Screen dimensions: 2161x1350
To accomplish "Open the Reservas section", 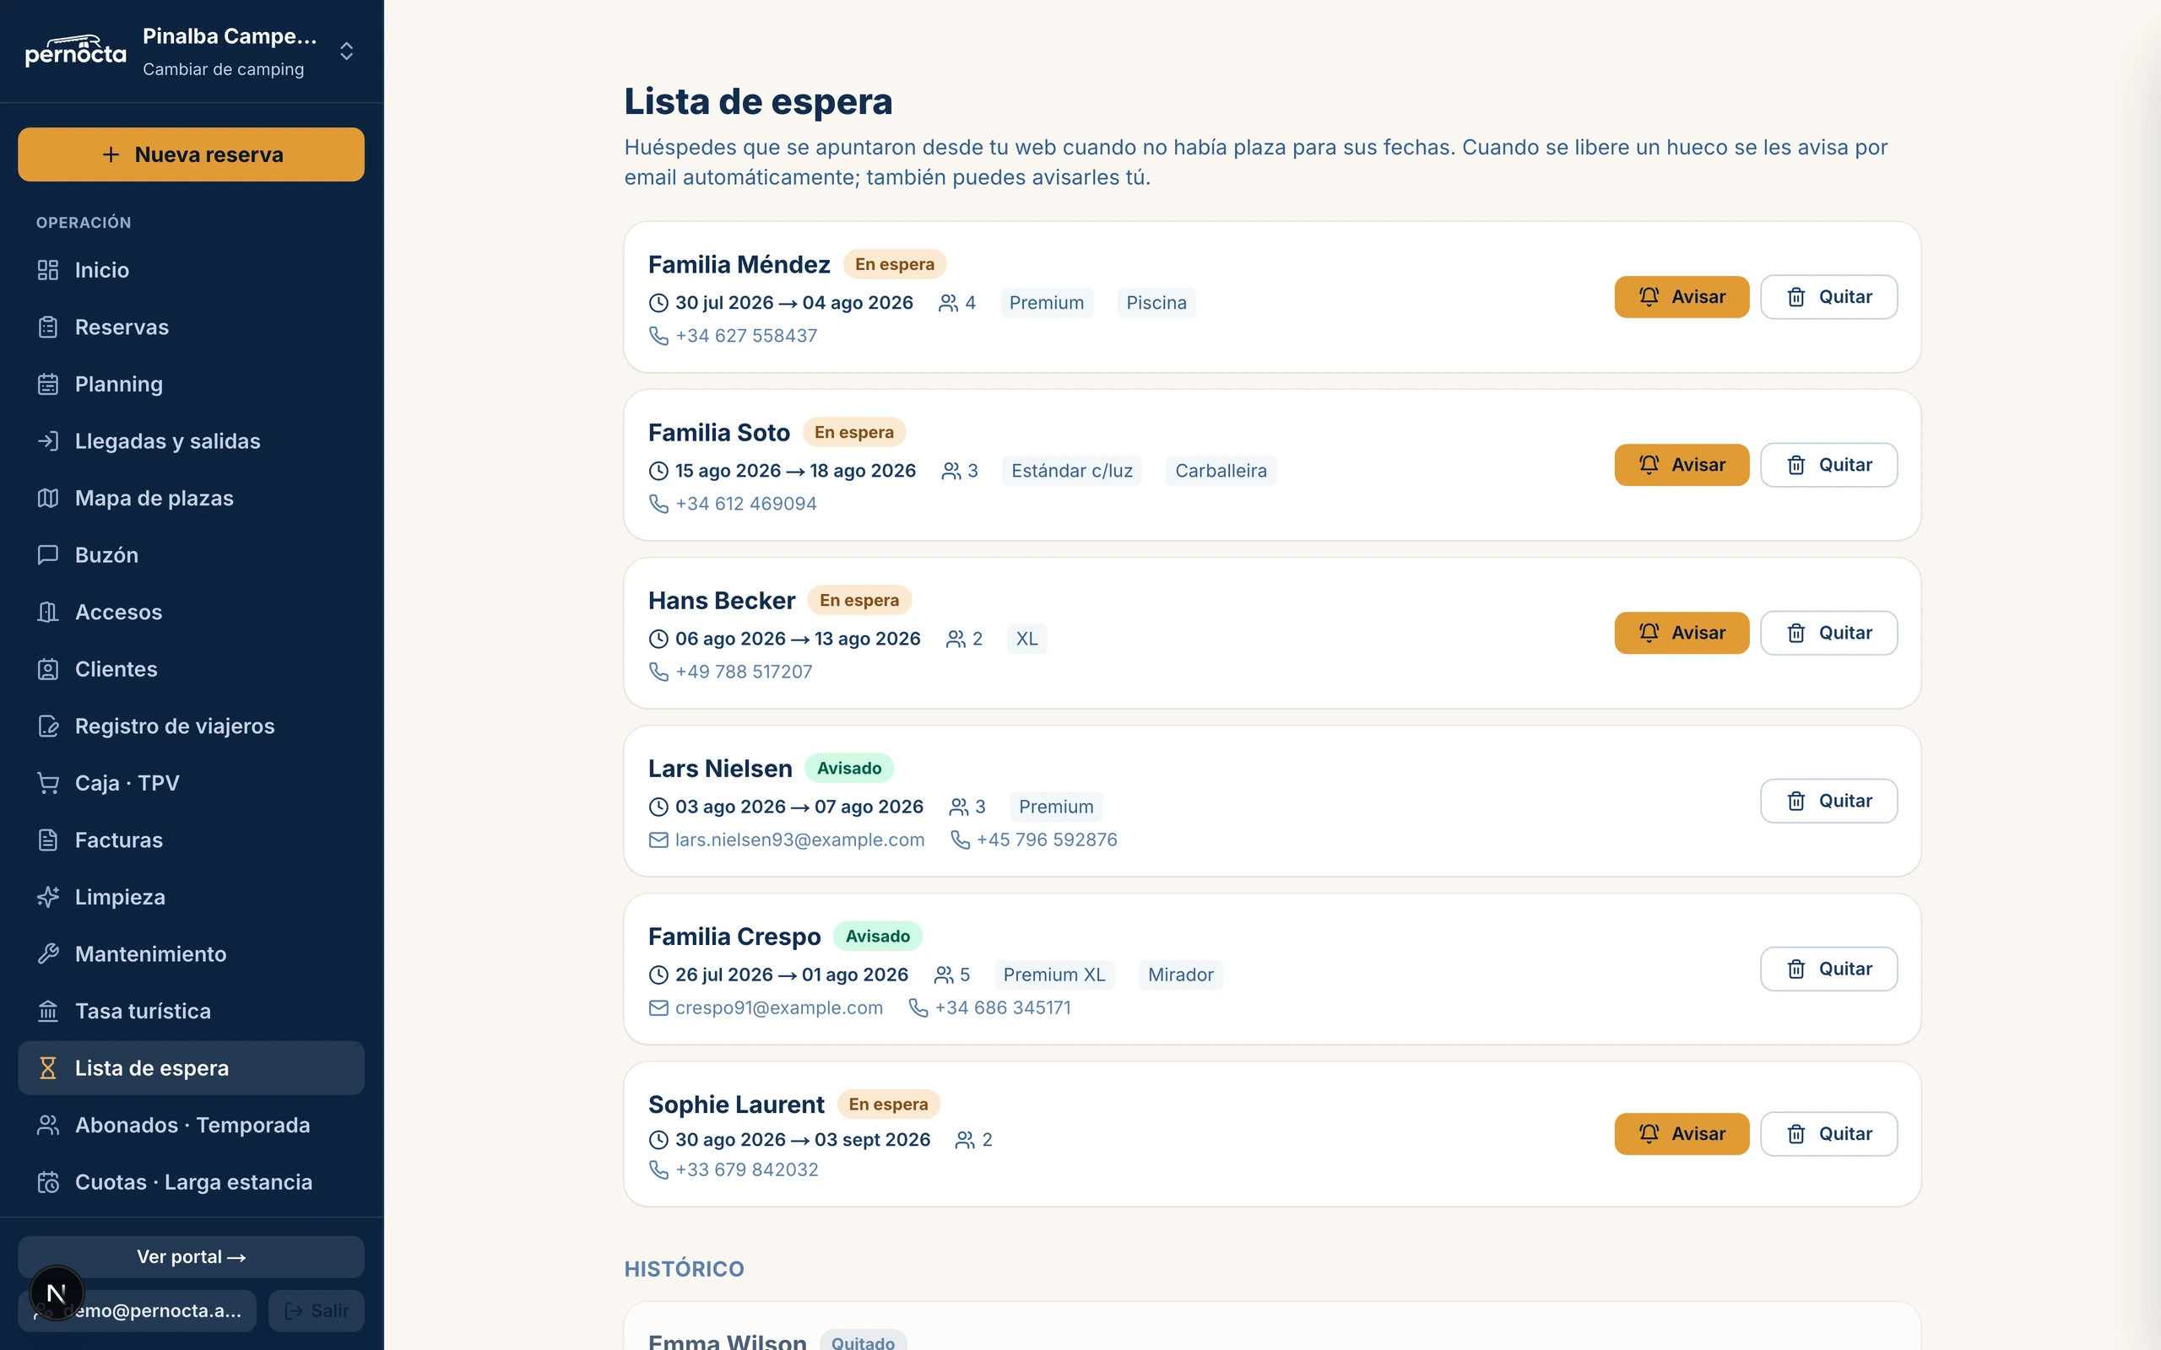I will pos(191,327).
